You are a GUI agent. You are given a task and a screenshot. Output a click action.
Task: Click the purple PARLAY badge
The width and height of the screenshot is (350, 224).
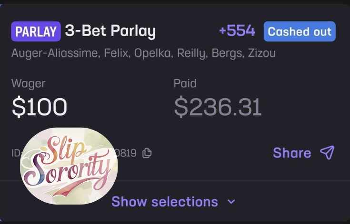point(36,32)
